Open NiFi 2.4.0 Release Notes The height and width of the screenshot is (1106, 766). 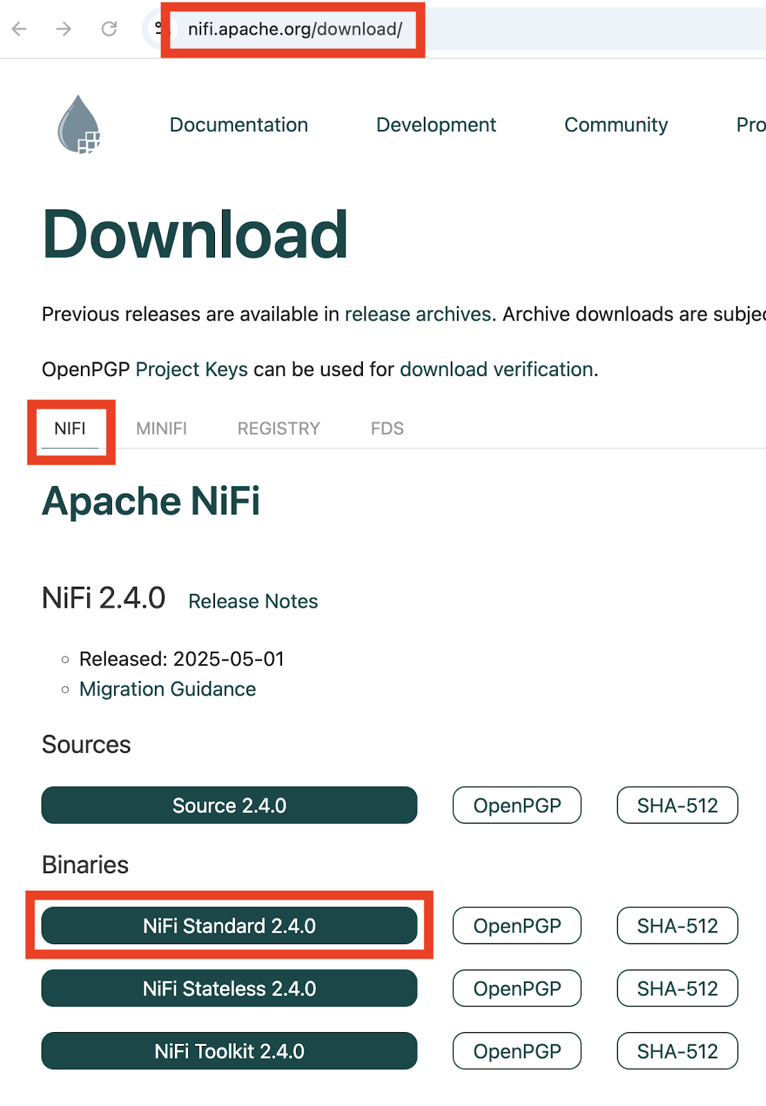point(253,601)
